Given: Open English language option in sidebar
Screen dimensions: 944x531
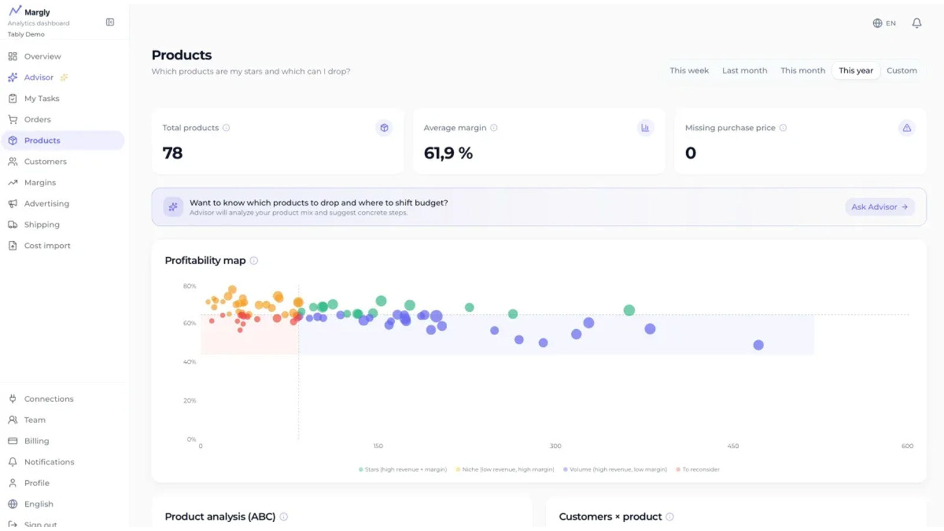Looking at the screenshot, I should pos(38,504).
